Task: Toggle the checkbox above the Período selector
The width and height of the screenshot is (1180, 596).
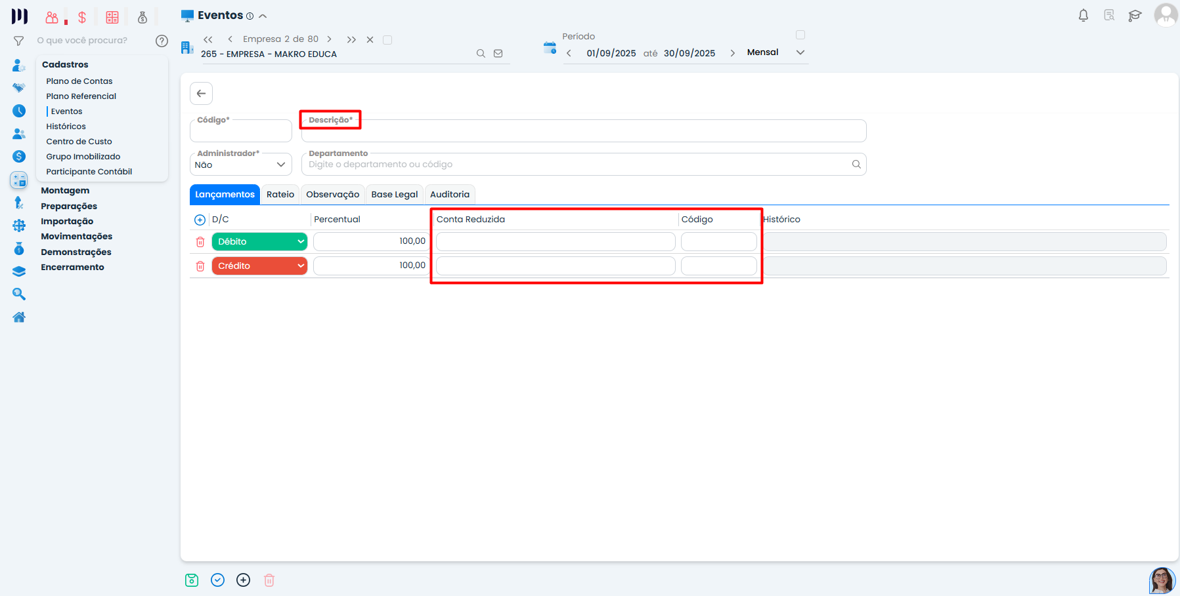Action: click(800, 35)
